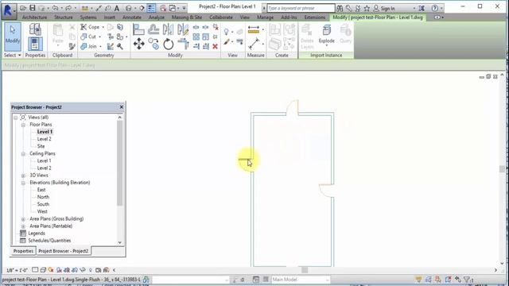
Task: Select Trim/Extend to Corner tool
Action: coord(183,44)
